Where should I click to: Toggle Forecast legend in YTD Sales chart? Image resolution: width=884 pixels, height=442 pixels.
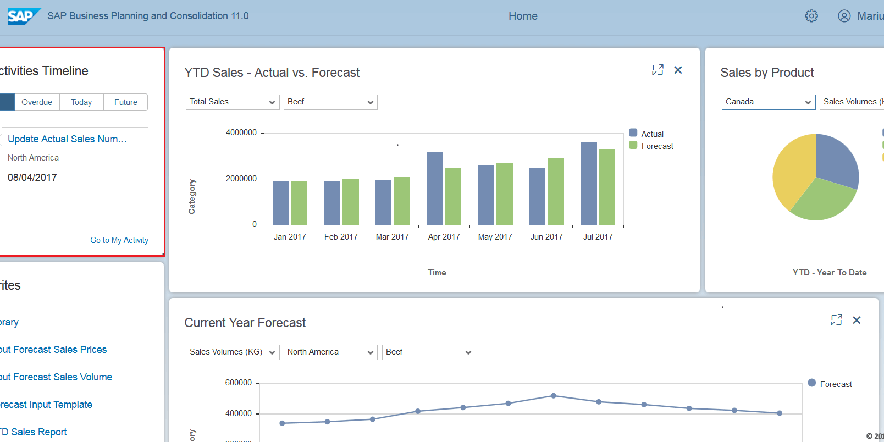coord(633,146)
